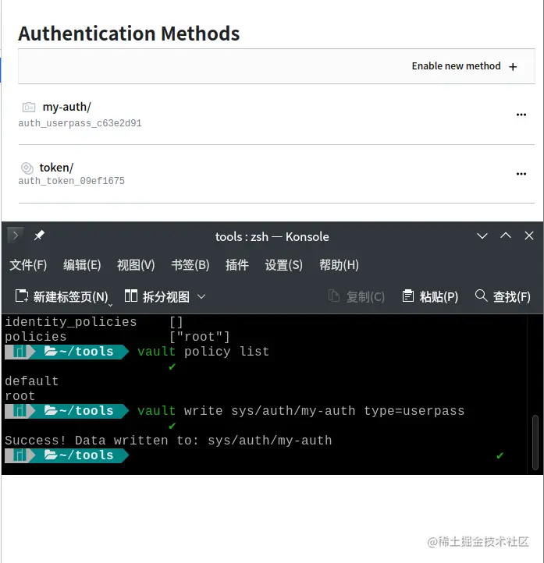This screenshot has width=544, height=563.
Task: Click the 粘贴(P) paste toolbar button
Action: click(x=430, y=297)
